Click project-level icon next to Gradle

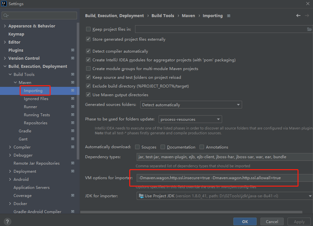coord(73,131)
